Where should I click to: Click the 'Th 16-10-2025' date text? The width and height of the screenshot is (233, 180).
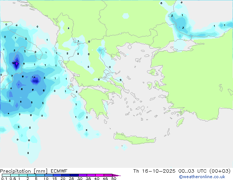pyautogui.click(x=154, y=171)
